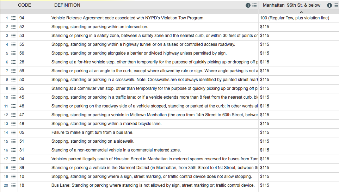Open row menu icon for code 55

click(13, 44)
